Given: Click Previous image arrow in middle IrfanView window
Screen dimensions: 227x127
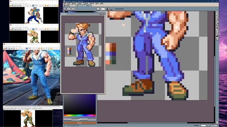Looking at the screenshot, I should pyautogui.click(x=45, y=29).
